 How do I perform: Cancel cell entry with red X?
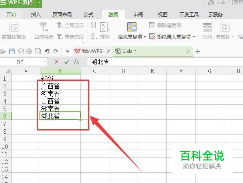pos(57,62)
